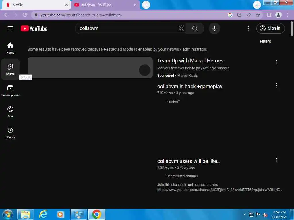Open YouTube settings three-dot menu
Image resolution: width=294 pixels, height=220 pixels.
pyautogui.click(x=248, y=28)
